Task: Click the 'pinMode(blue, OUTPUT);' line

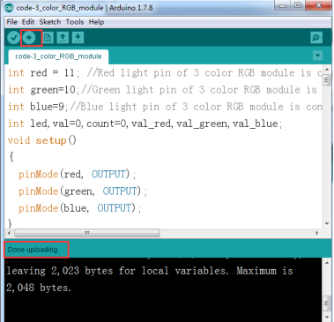Action: (80, 208)
